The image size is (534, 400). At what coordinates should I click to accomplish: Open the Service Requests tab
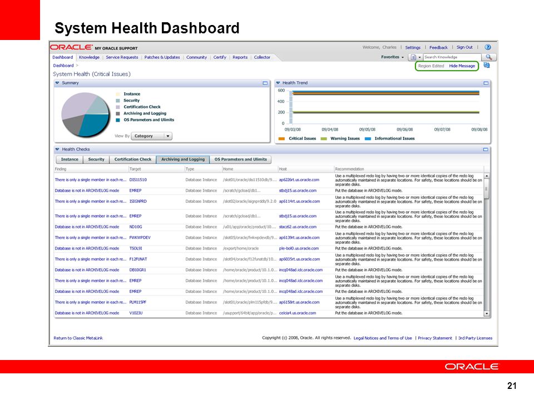[x=122, y=57]
